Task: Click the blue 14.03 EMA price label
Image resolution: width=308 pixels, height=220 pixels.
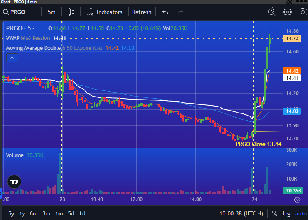Action: pyautogui.click(x=292, y=111)
